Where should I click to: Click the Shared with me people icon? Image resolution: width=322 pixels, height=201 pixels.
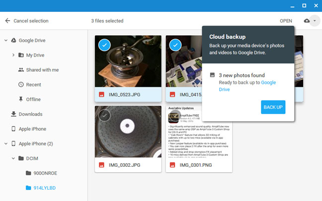21,70
